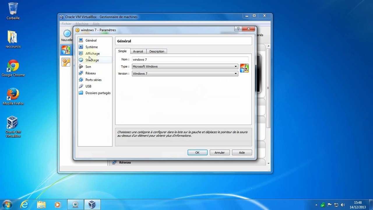
Task: Click the green check tray icon
Action: pos(323,205)
